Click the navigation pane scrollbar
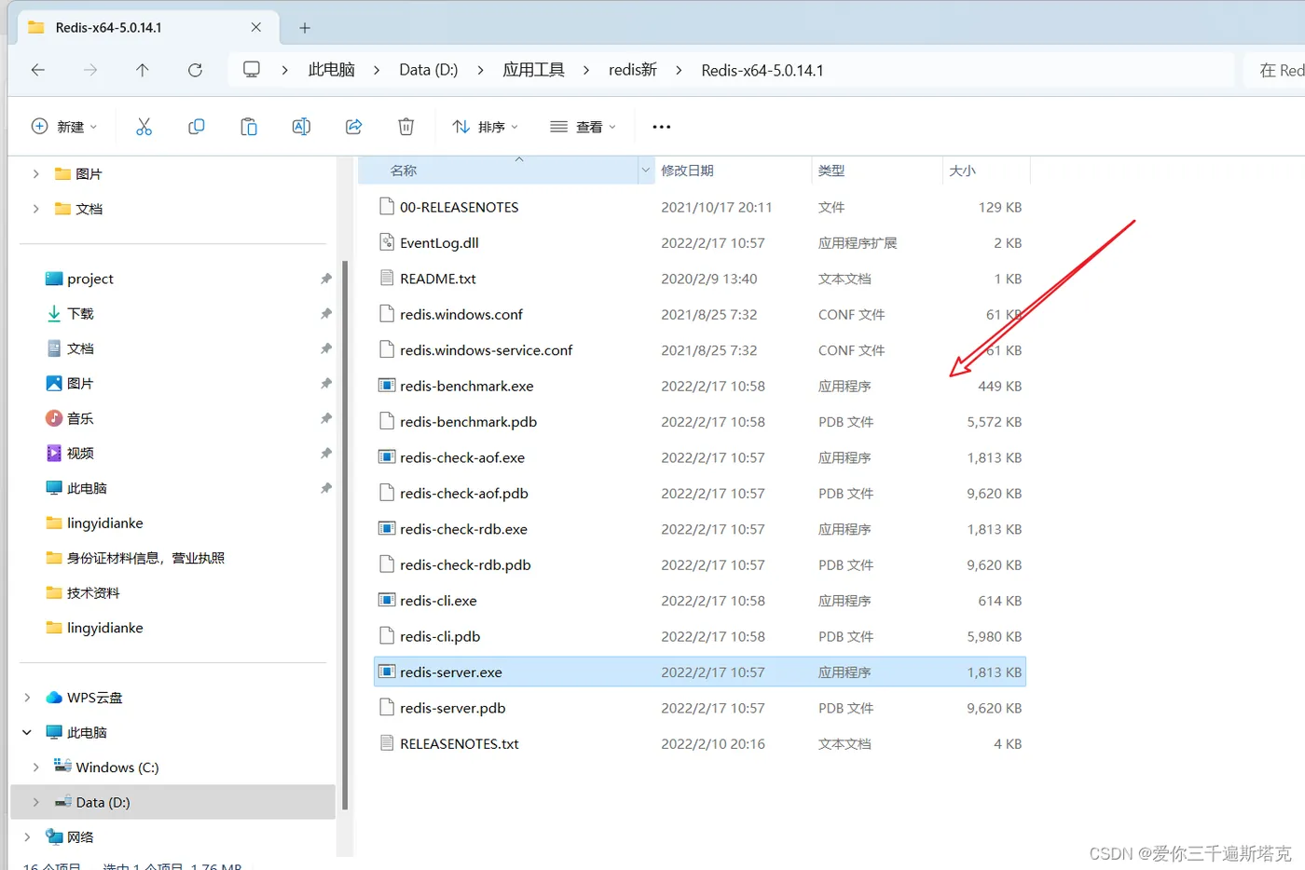 coord(345,536)
